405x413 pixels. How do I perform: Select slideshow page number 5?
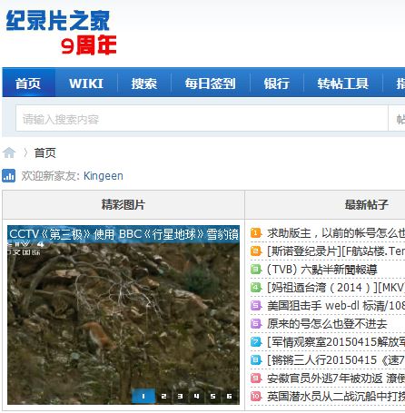[212, 396]
